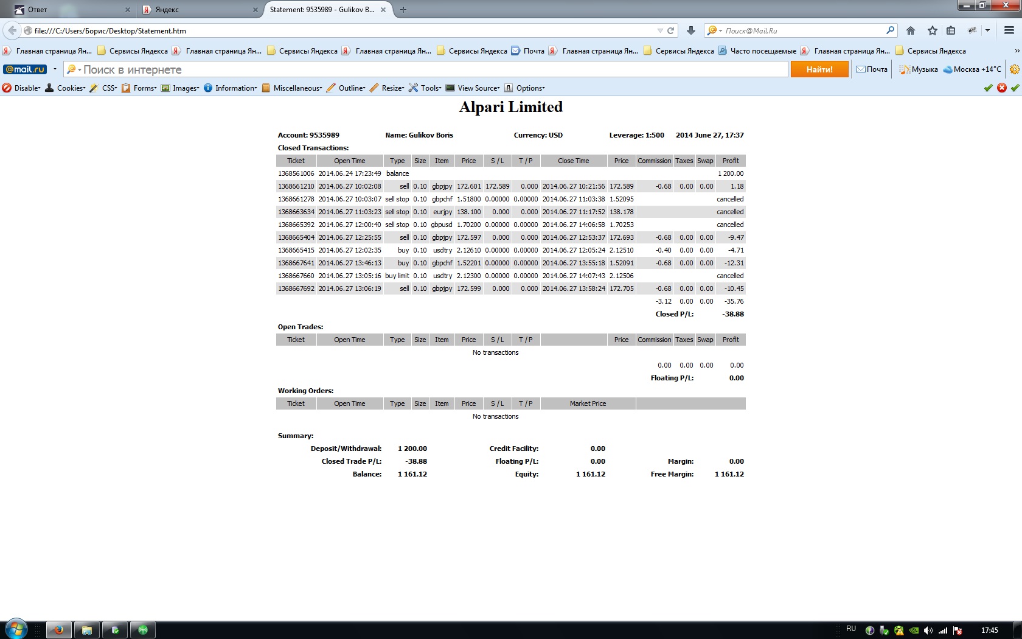Open Музыка on the Mail.ru toolbar
This screenshot has height=639, width=1022.
pos(919,69)
